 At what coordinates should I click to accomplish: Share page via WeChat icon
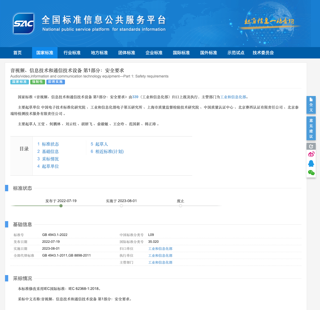311,173
